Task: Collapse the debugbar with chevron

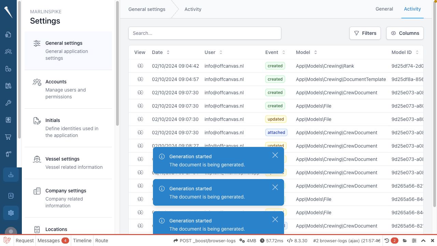Action: click(423, 241)
